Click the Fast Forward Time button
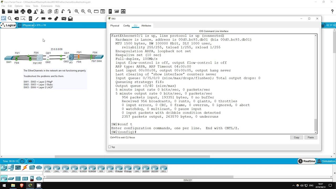This screenshot has height=189, width=336. pyautogui.click(x=30, y=161)
